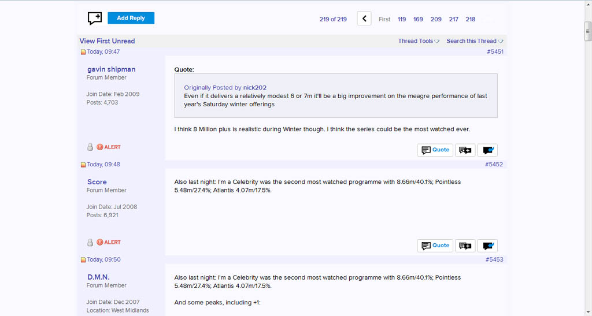Expand the Search this Thread dropdown
Viewport: 592px width, 316px height.
(475, 41)
